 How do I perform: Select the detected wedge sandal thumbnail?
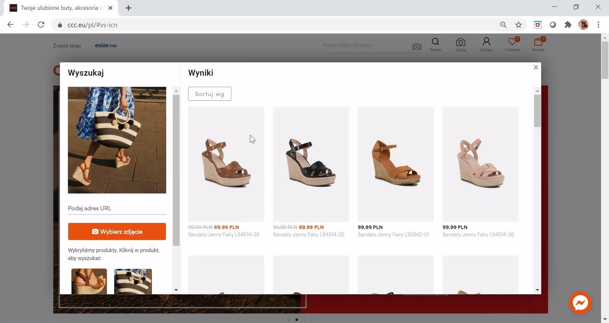[89, 282]
